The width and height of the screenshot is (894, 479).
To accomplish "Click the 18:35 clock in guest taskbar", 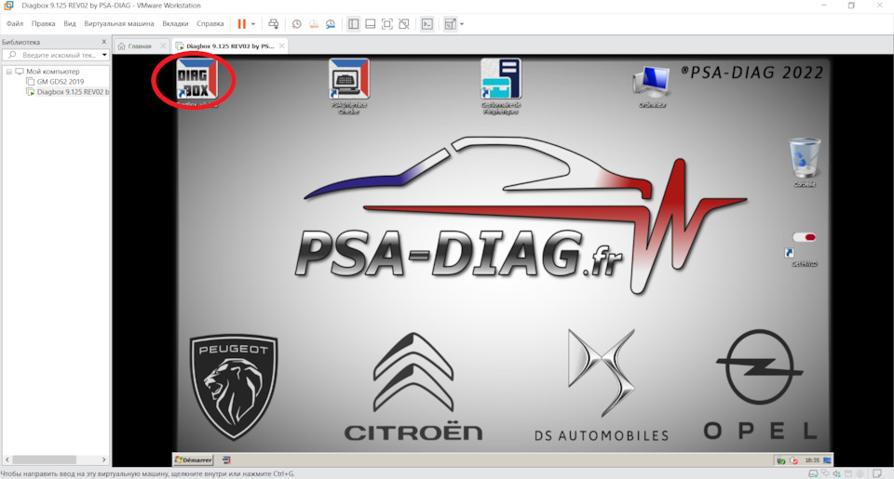I will [812, 460].
